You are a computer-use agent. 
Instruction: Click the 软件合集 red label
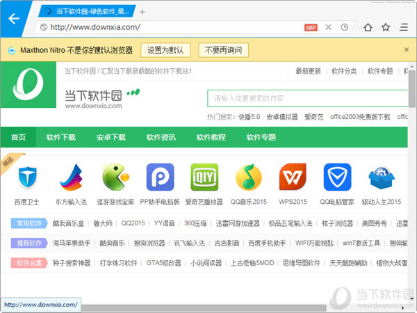(x=29, y=263)
